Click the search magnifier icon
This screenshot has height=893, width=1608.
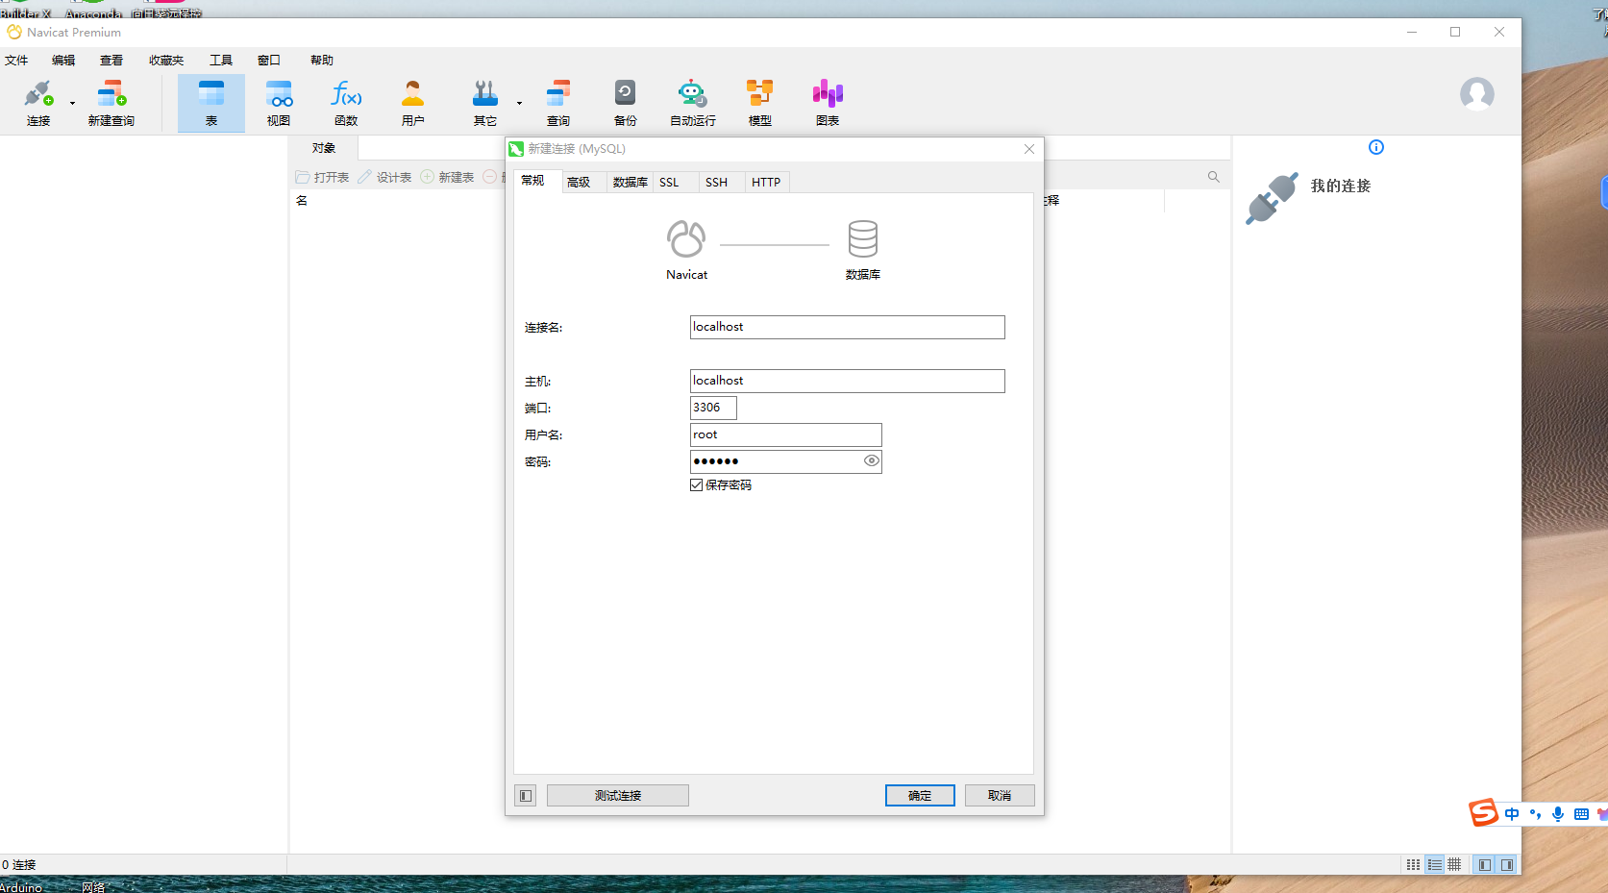[1214, 177]
